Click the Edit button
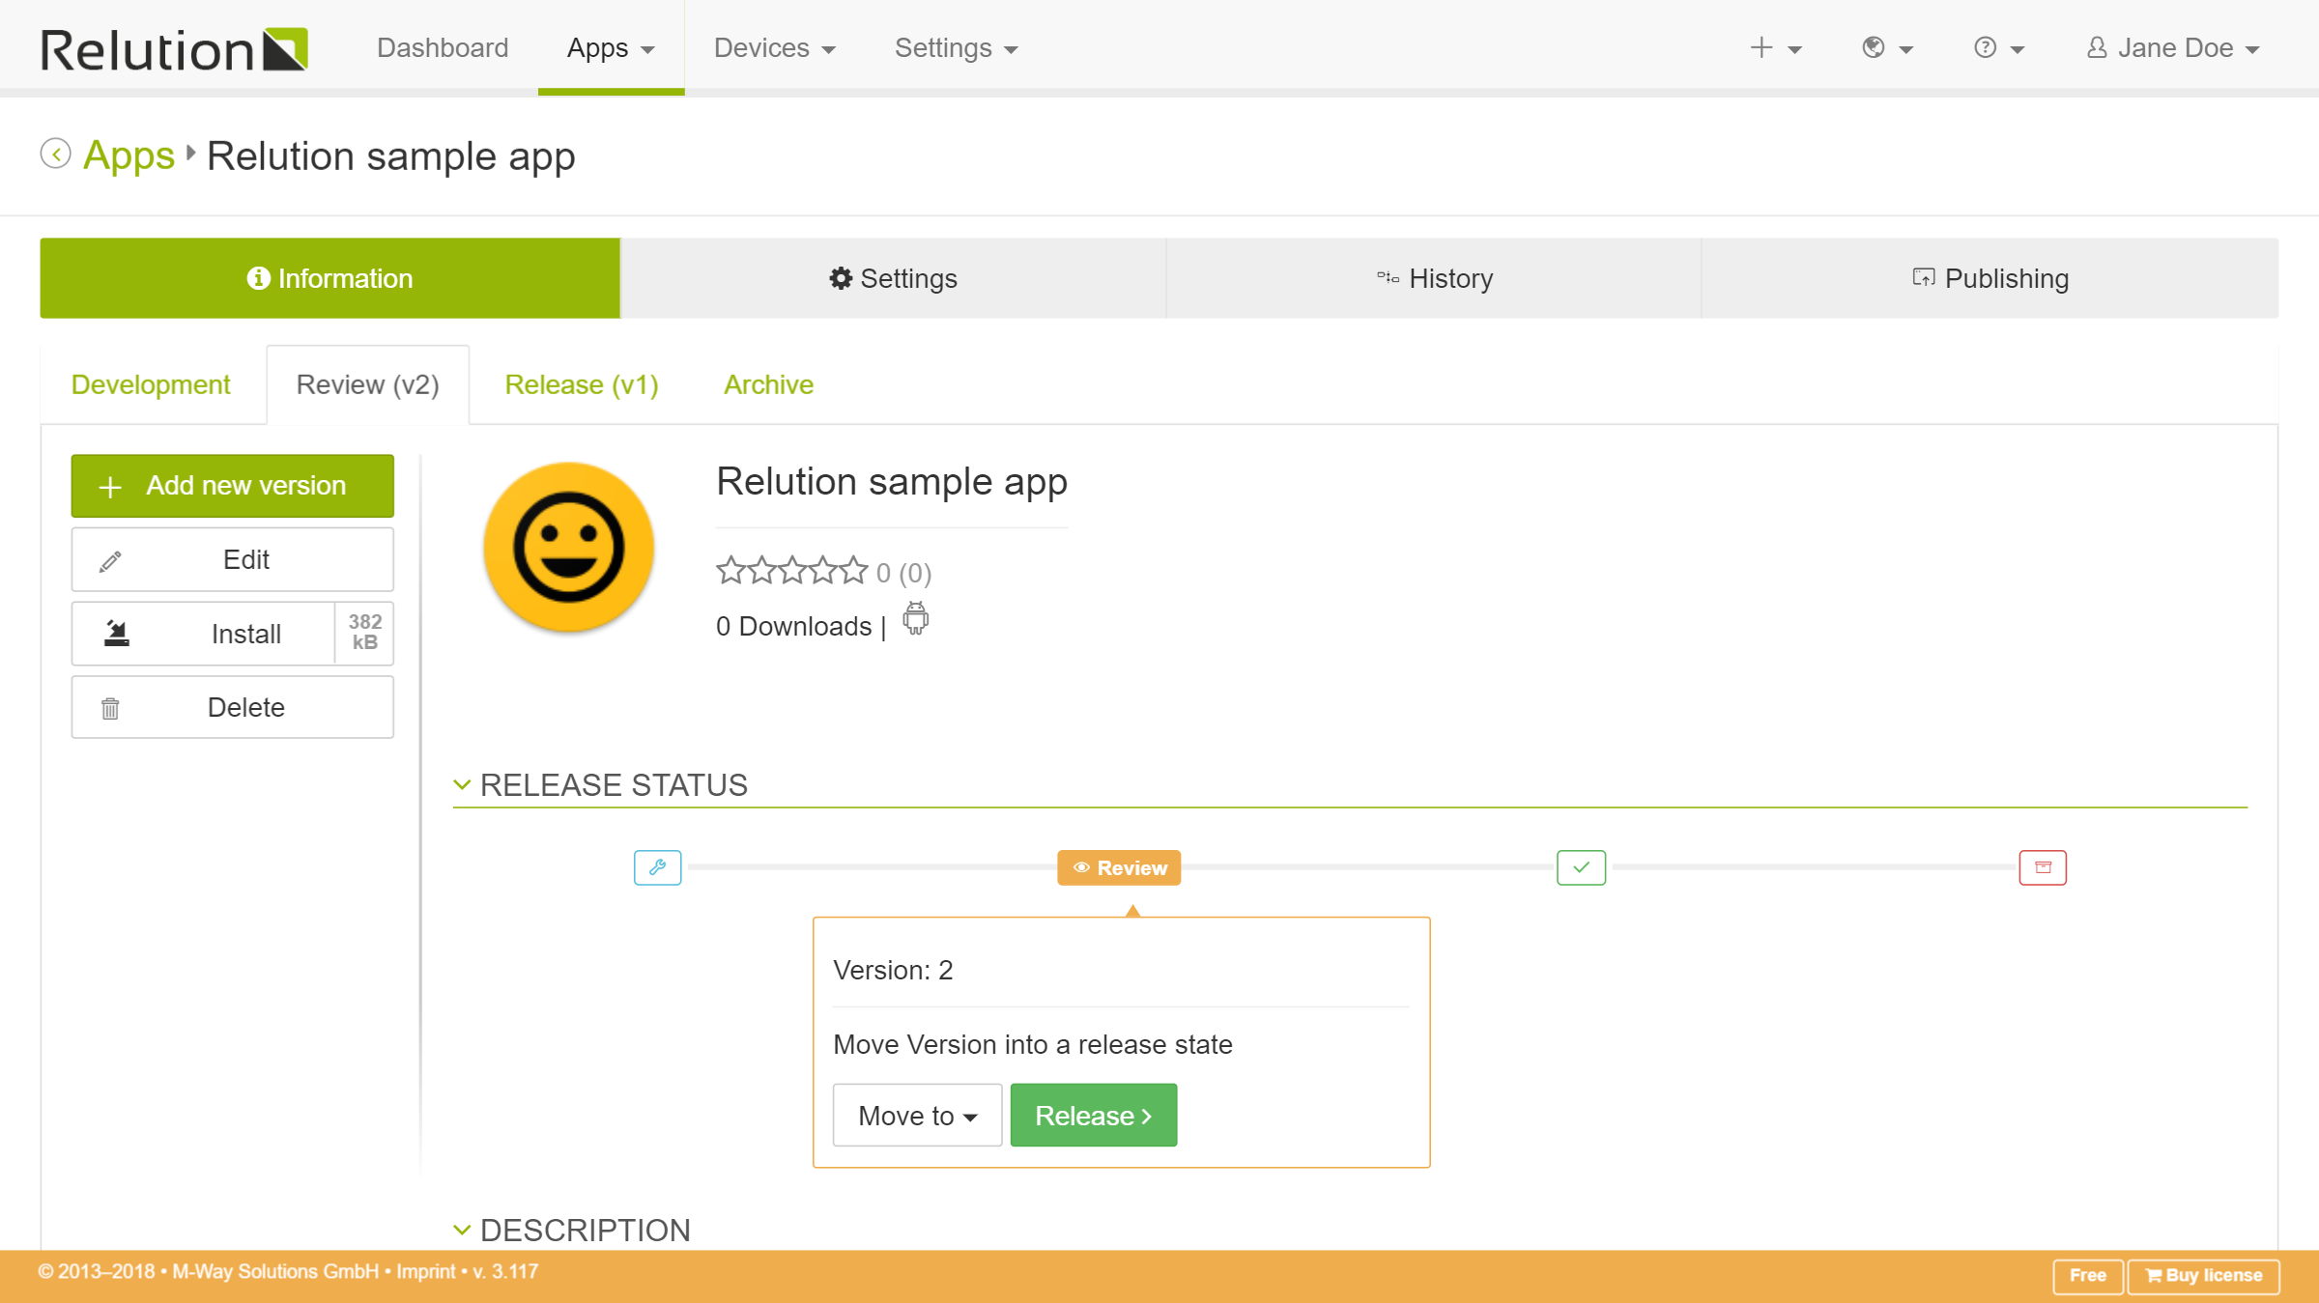Image resolution: width=2319 pixels, height=1303 pixels. 232,560
